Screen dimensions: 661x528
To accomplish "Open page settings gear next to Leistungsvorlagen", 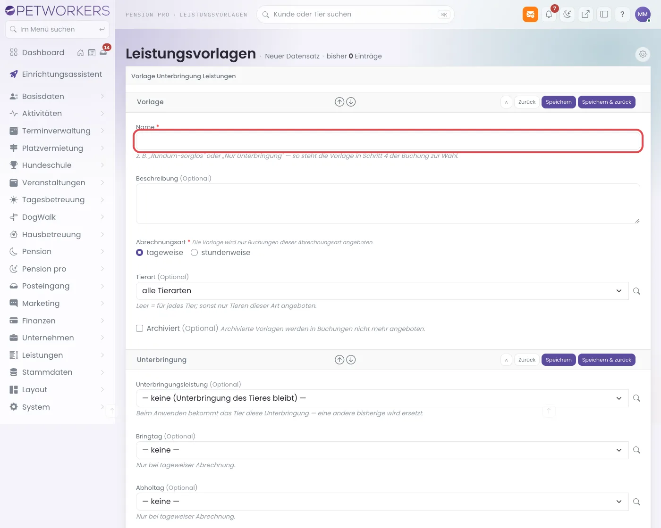I will pos(643,54).
